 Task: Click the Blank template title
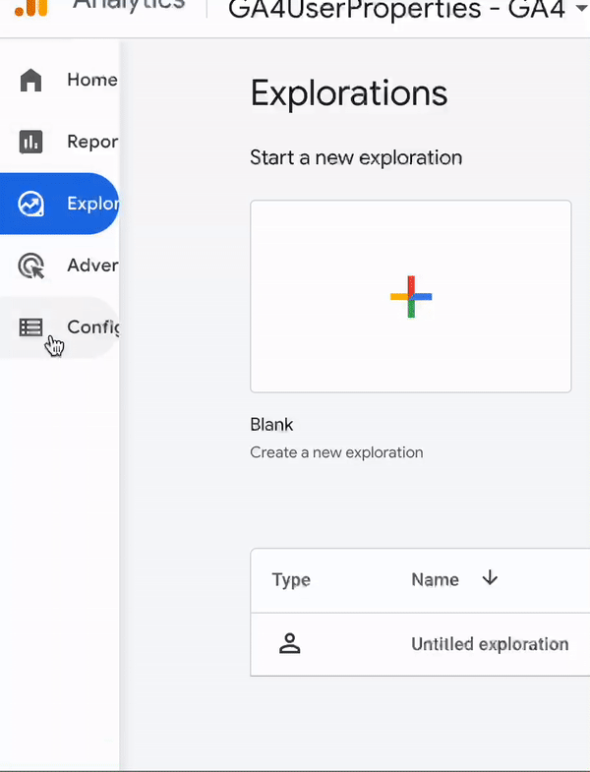click(x=271, y=425)
